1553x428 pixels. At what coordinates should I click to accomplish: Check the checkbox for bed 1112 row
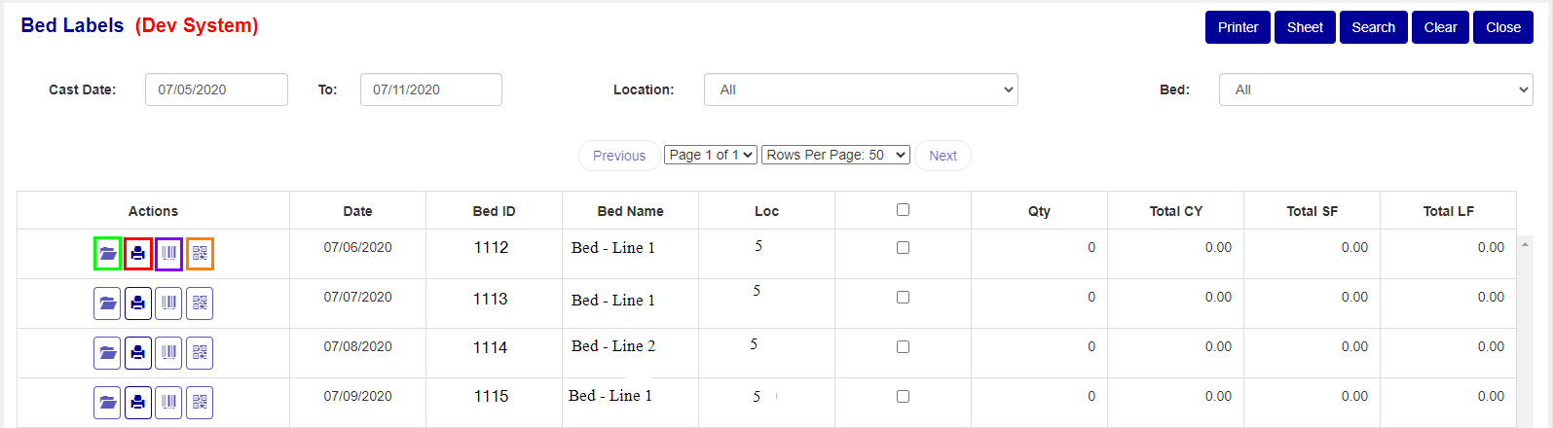click(903, 248)
